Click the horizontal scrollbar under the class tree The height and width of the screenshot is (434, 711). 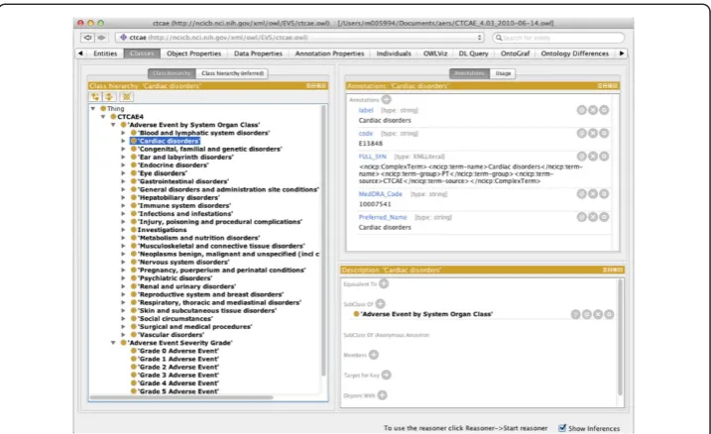[181, 397]
